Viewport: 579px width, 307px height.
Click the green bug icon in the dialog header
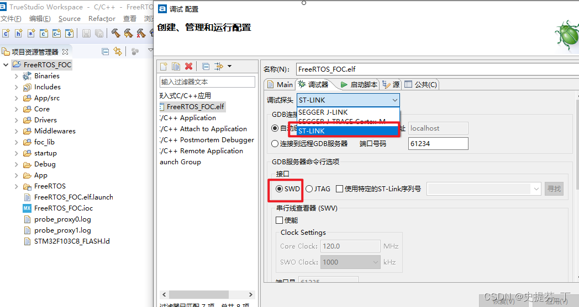coord(567,36)
